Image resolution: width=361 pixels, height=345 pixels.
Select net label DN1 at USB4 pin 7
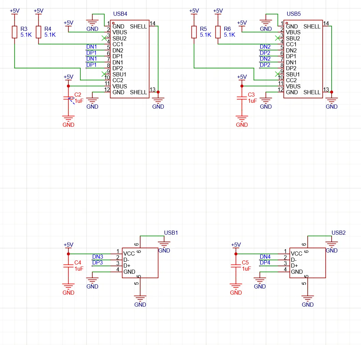tap(91, 59)
